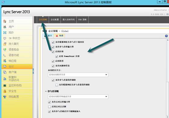Toggle 启用 PowerPoint 注释 checkbox
The image size is (169, 118).
(x=57, y=56)
